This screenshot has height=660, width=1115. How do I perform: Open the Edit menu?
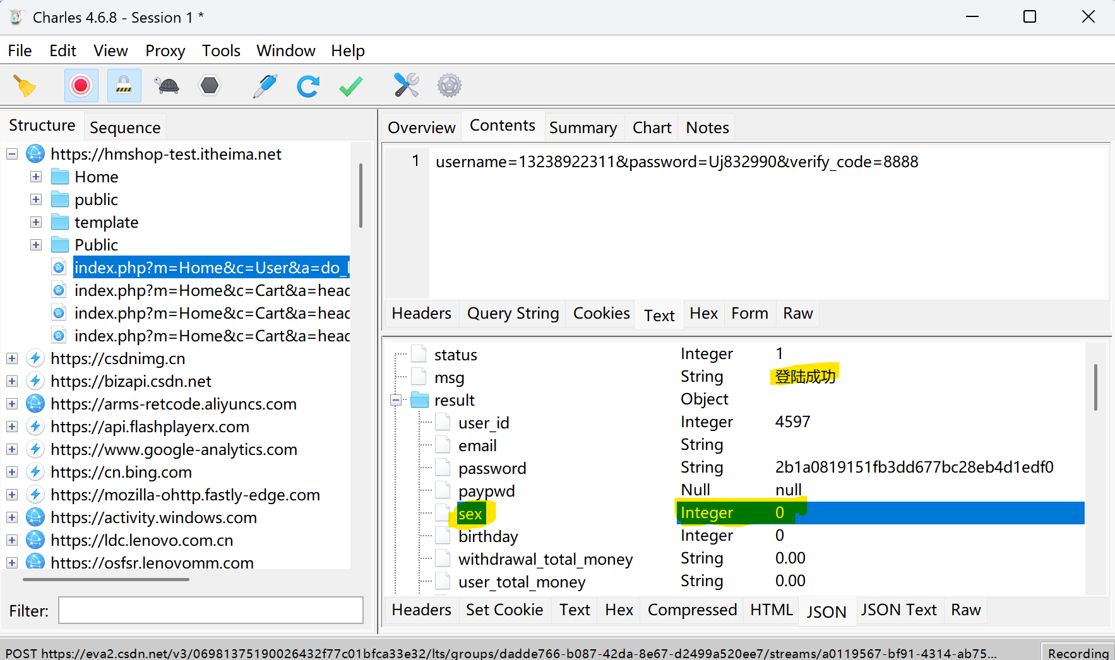click(63, 50)
